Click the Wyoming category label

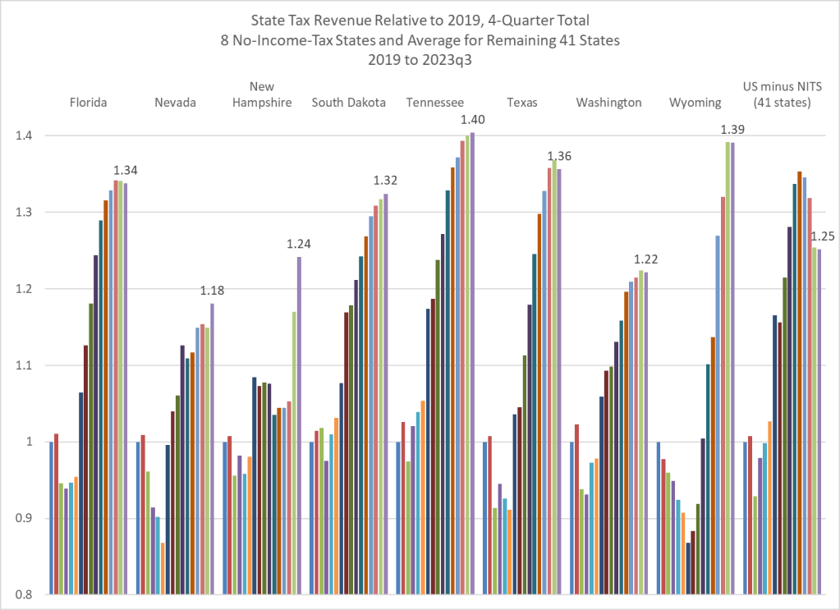pyautogui.click(x=695, y=103)
